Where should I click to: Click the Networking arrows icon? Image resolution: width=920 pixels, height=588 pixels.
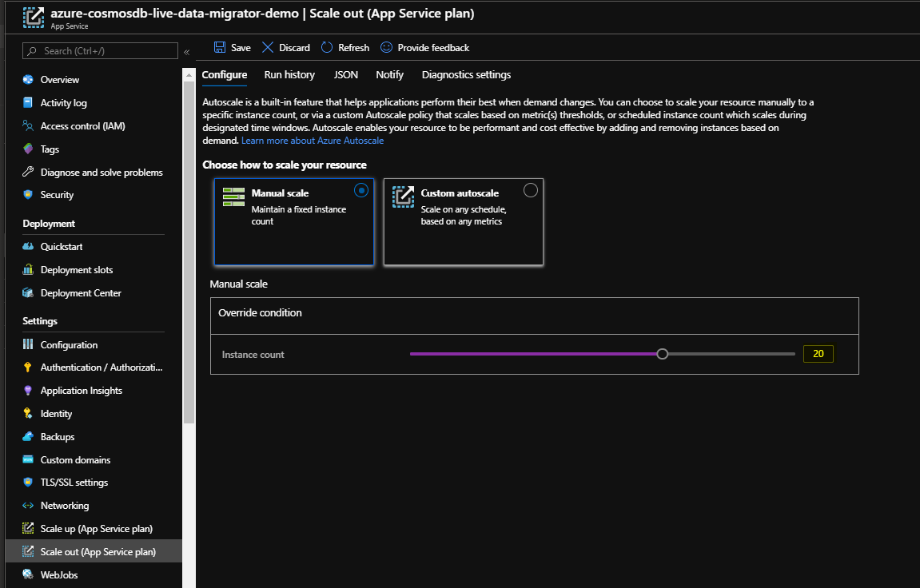click(x=28, y=506)
